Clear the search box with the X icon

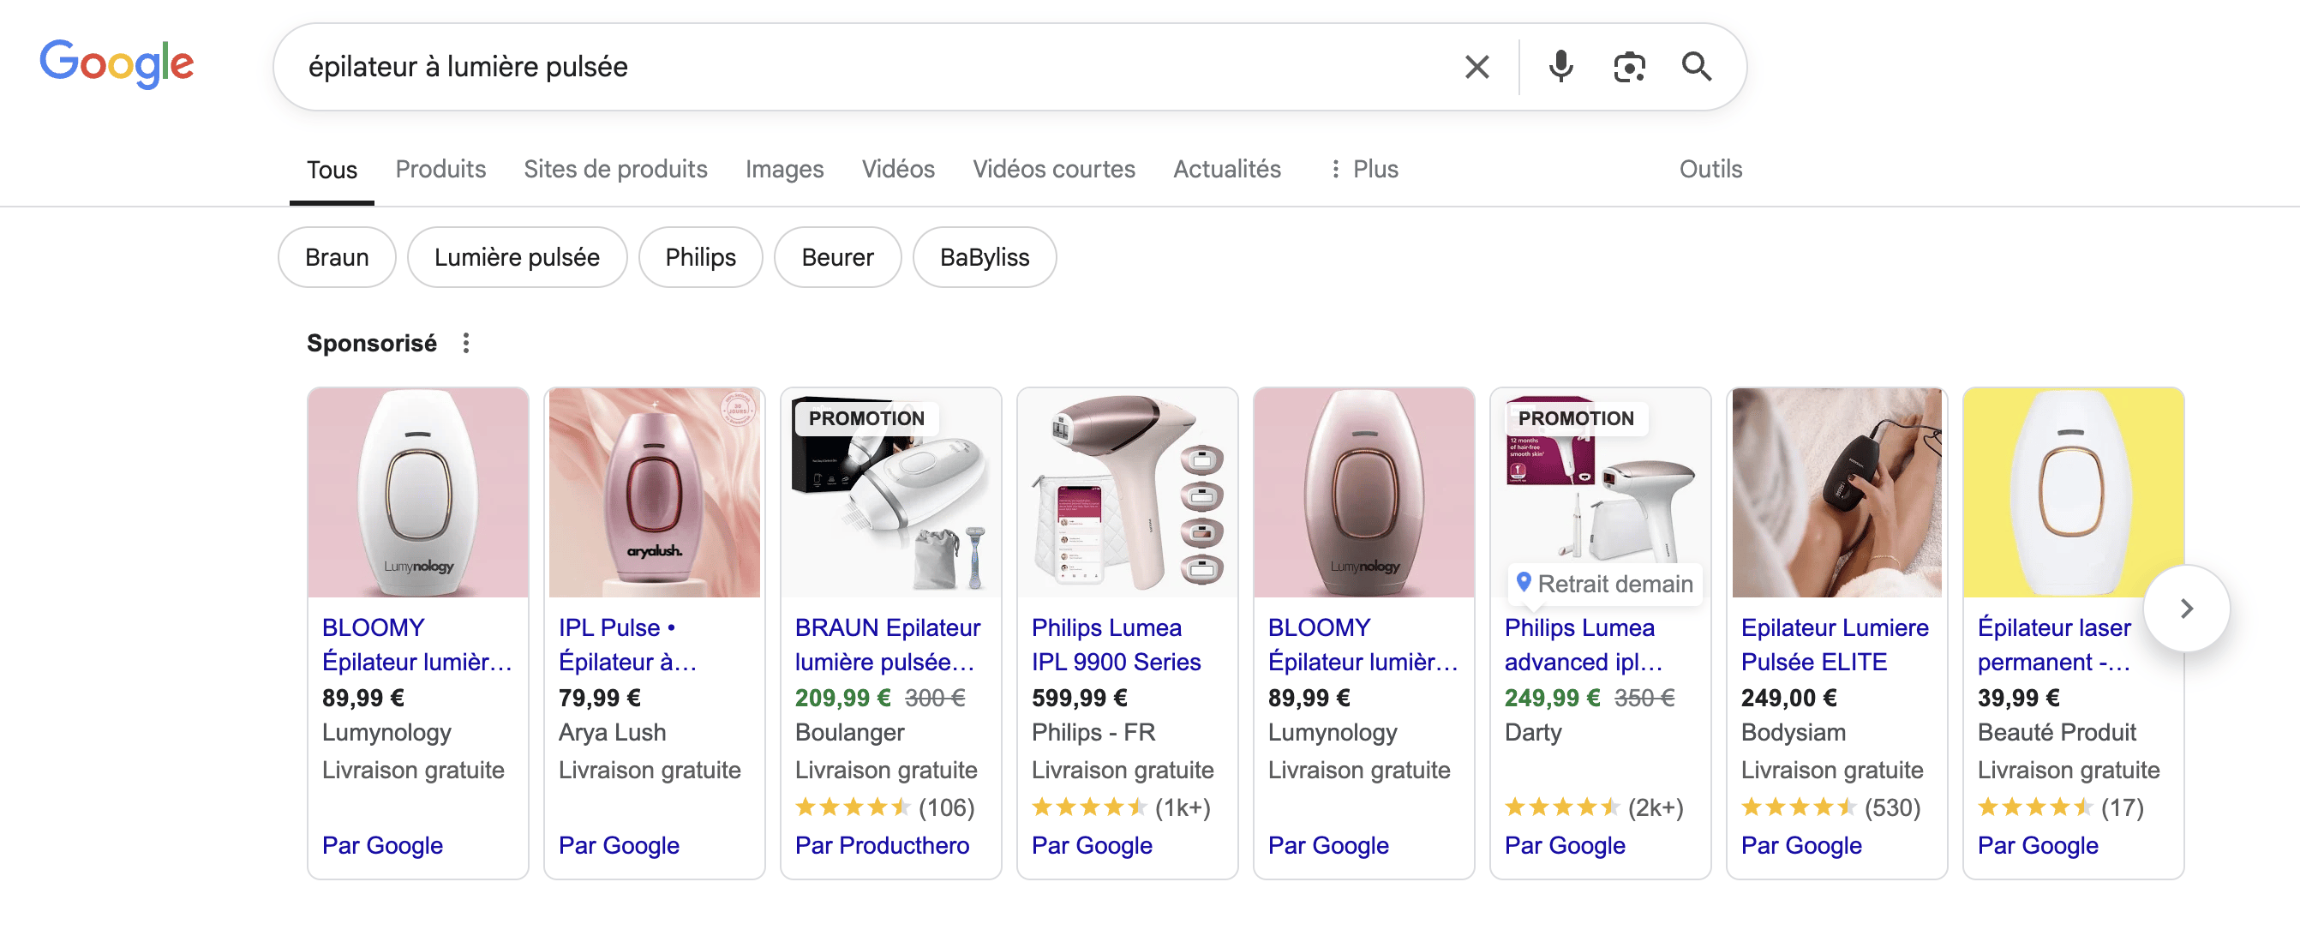pos(1476,67)
